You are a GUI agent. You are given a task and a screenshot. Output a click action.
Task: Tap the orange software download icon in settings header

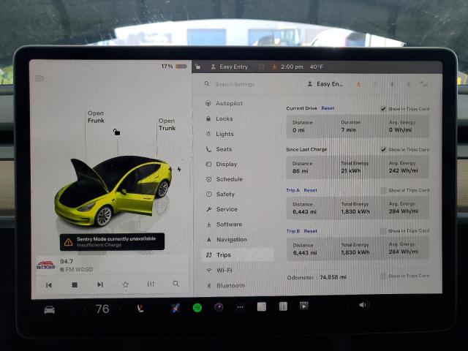358,84
